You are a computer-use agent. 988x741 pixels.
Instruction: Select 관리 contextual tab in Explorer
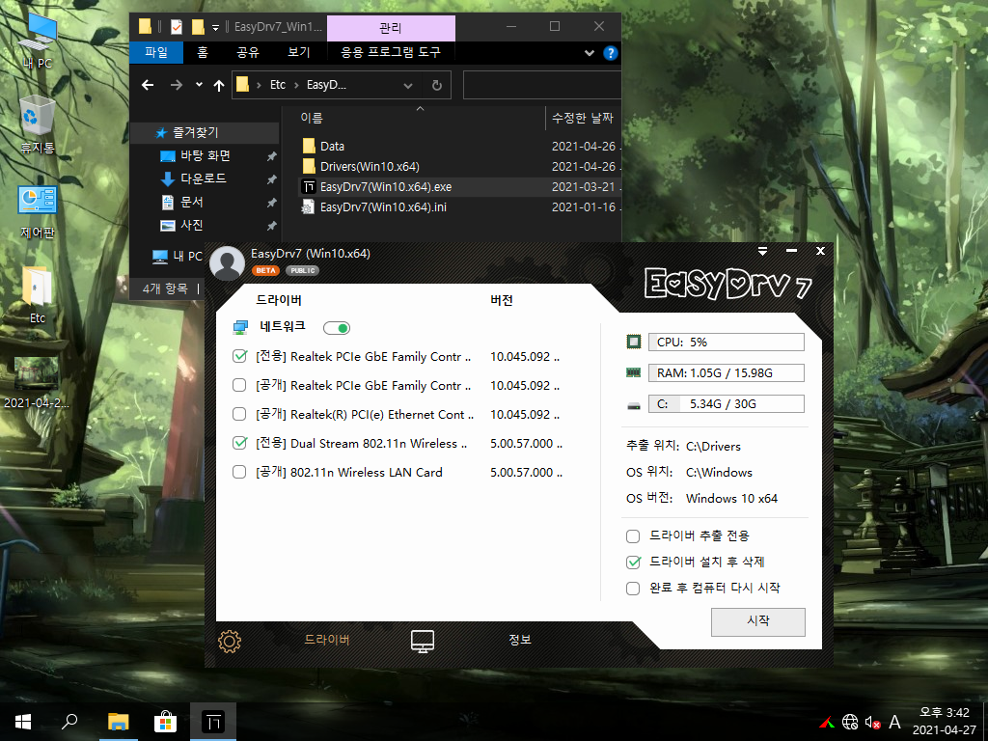click(x=391, y=28)
